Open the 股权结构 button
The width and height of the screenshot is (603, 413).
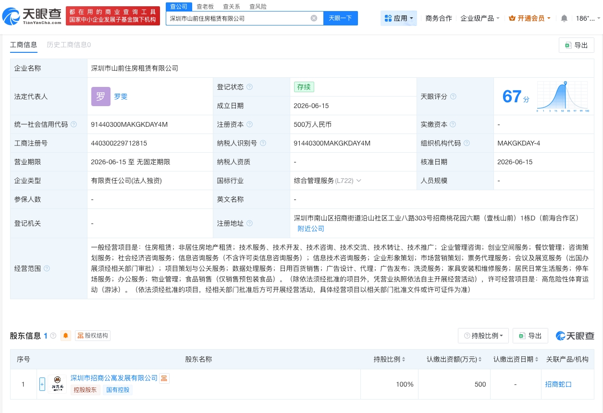coord(93,336)
